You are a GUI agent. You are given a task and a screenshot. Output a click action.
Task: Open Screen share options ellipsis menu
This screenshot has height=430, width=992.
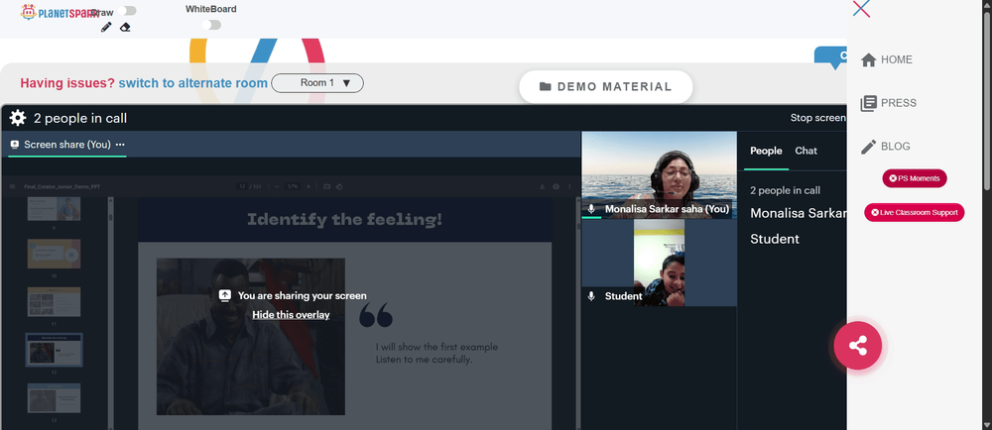120,145
